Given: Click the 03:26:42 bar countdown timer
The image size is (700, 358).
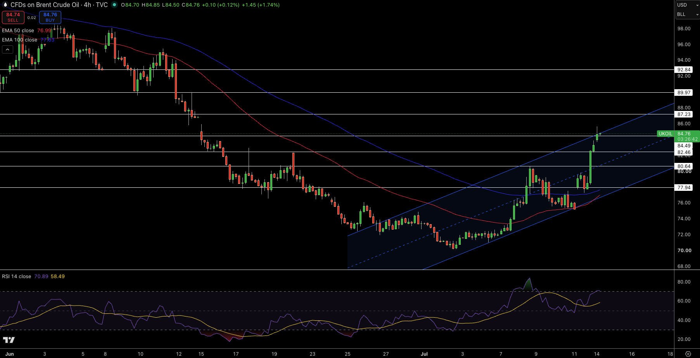Looking at the screenshot, I should 687,139.
